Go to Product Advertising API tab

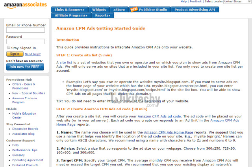[x=195, y=9]
